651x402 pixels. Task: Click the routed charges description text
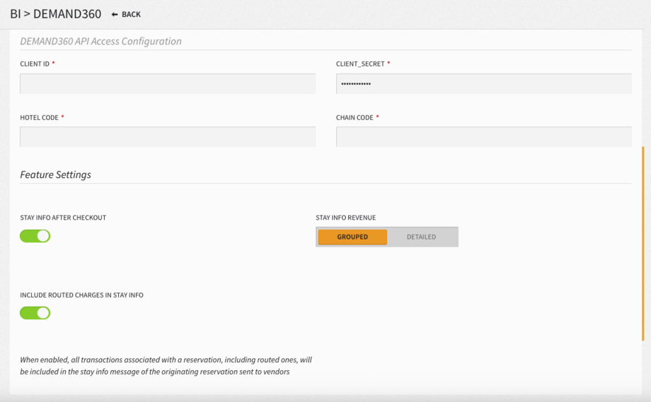point(166,365)
